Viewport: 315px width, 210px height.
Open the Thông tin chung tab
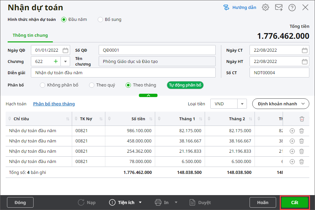[30, 35]
